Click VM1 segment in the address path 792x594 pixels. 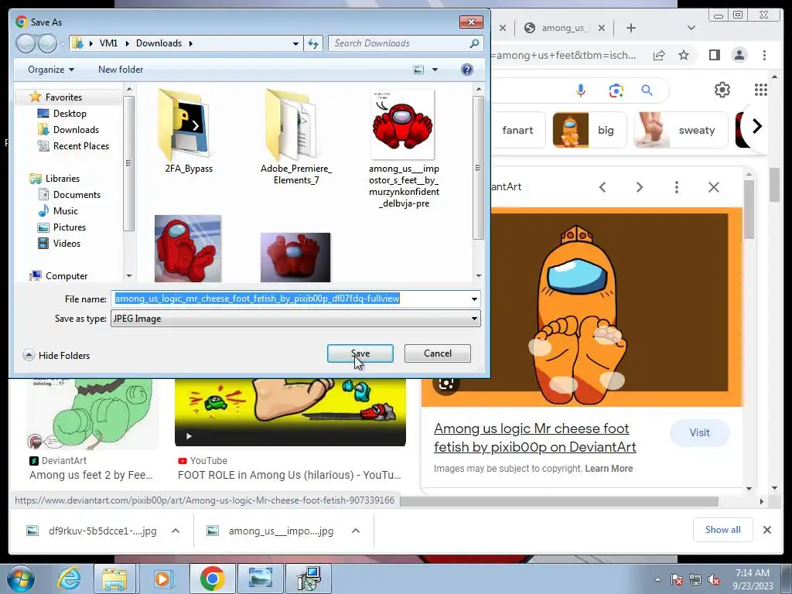point(108,43)
